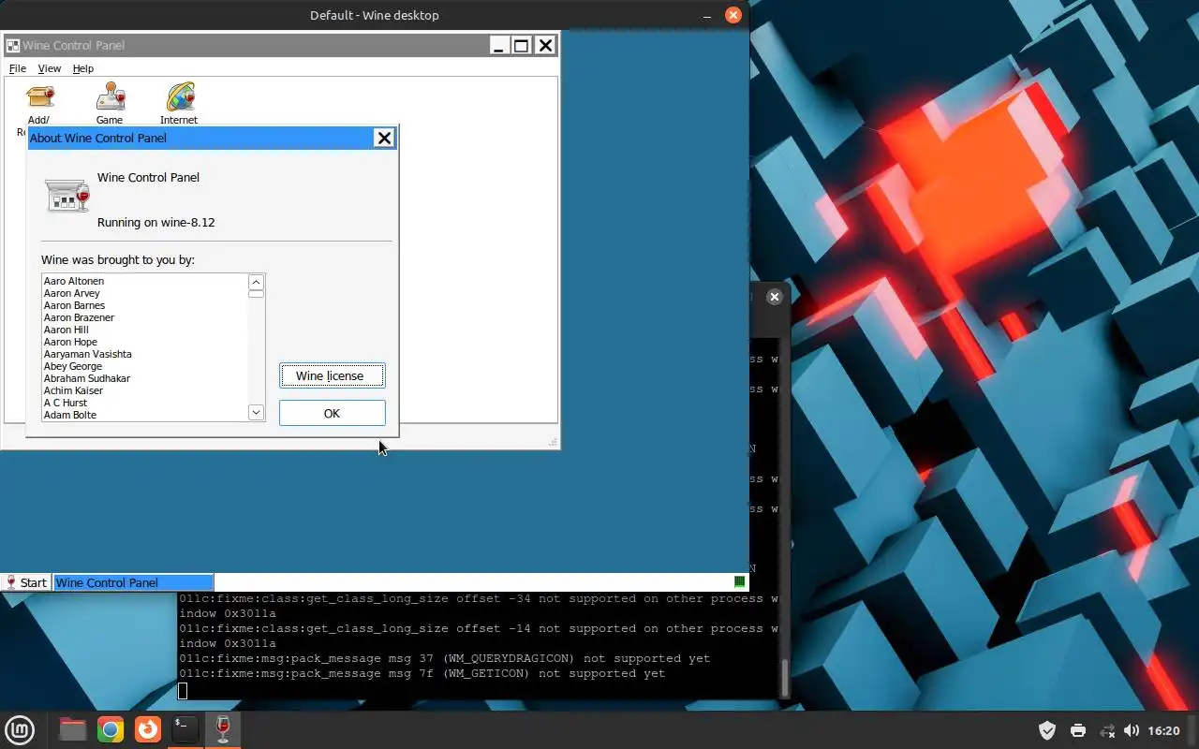Show the calendar from the 16:20 clock
This screenshot has width=1199, height=749.
(x=1163, y=730)
